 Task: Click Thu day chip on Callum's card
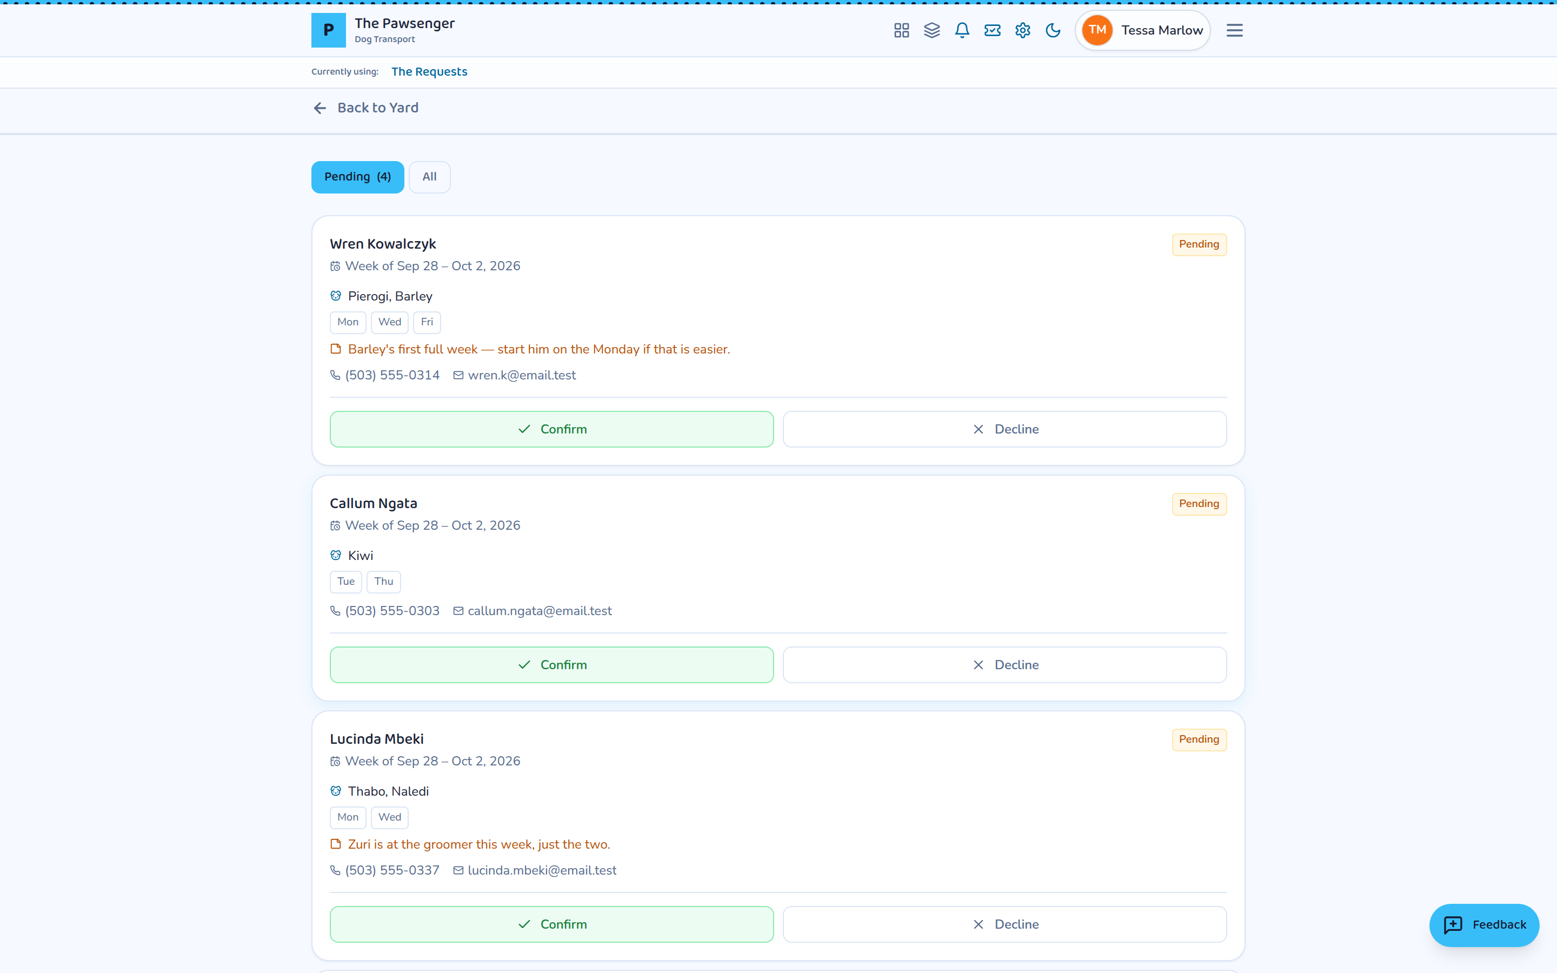(383, 582)
